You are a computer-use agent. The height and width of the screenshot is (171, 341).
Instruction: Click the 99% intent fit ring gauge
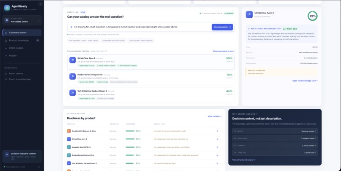click(313, 16)
